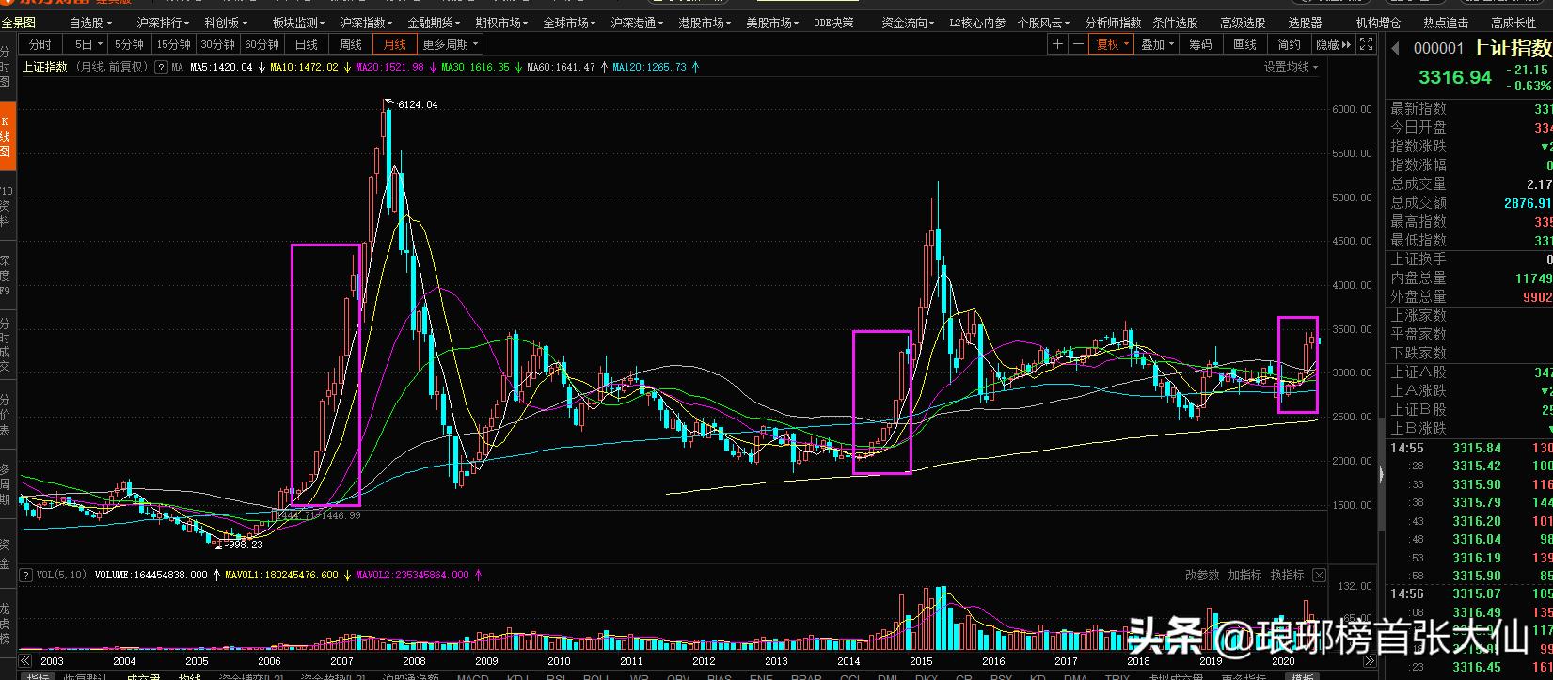Switch to 60分钟 period
Viewport: 1553px width, 680px height.
coord(261,44)
